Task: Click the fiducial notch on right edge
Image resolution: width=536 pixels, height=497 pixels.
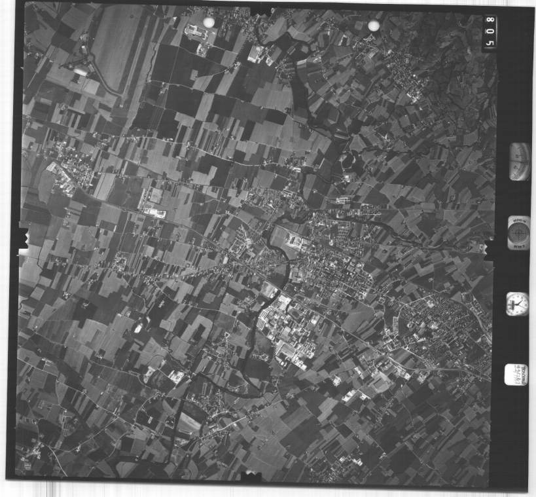Action: 488,248
